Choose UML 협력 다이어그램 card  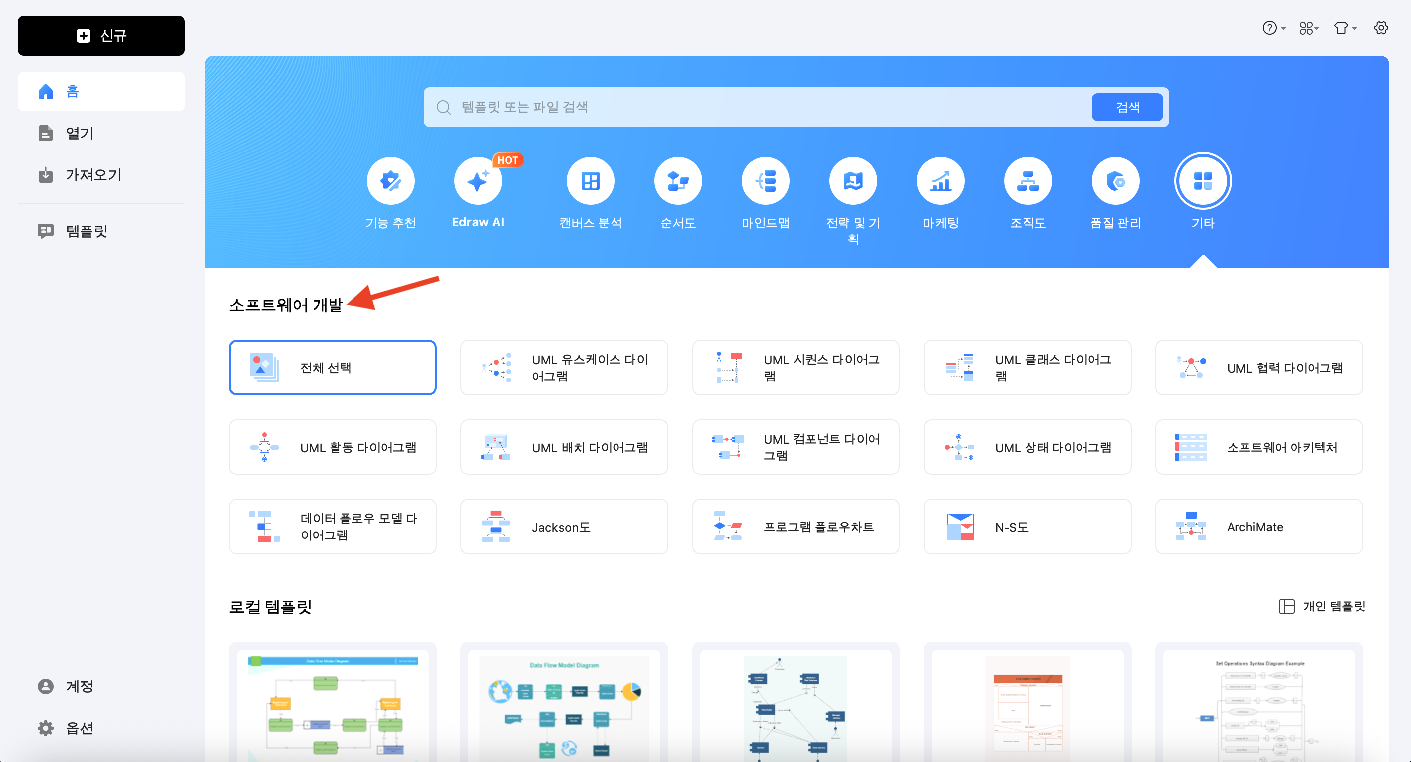point(1259,367)
